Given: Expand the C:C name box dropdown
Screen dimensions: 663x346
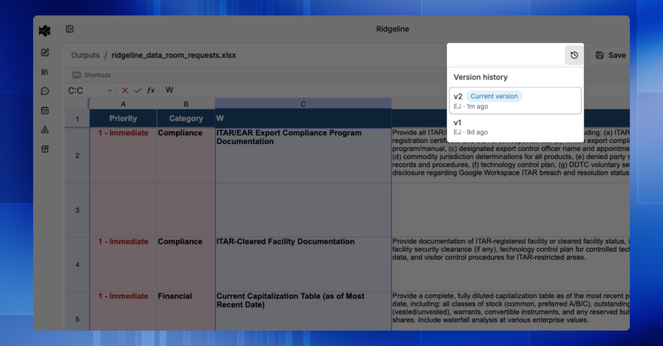Looking at the screenshot, I should click(x=110, y=90).
